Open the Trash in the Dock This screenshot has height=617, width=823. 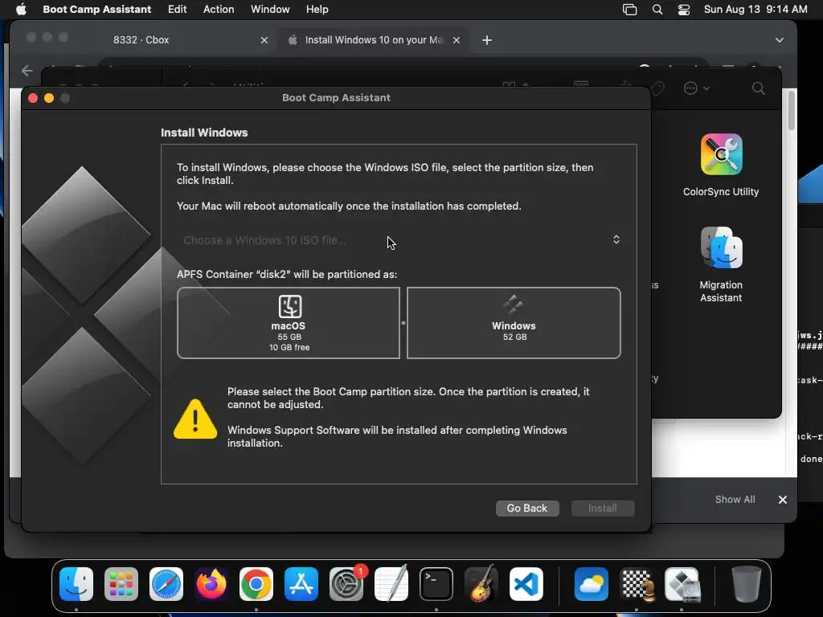(x=747, y=584)
